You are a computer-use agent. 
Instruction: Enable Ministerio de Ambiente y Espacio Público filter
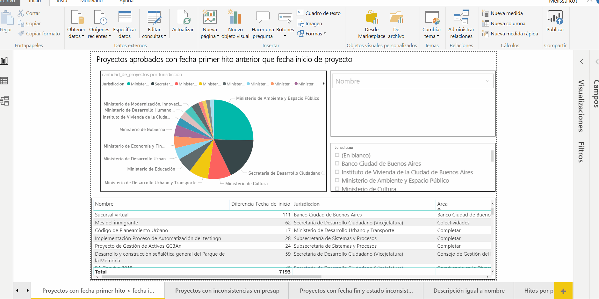pos(337,180)
